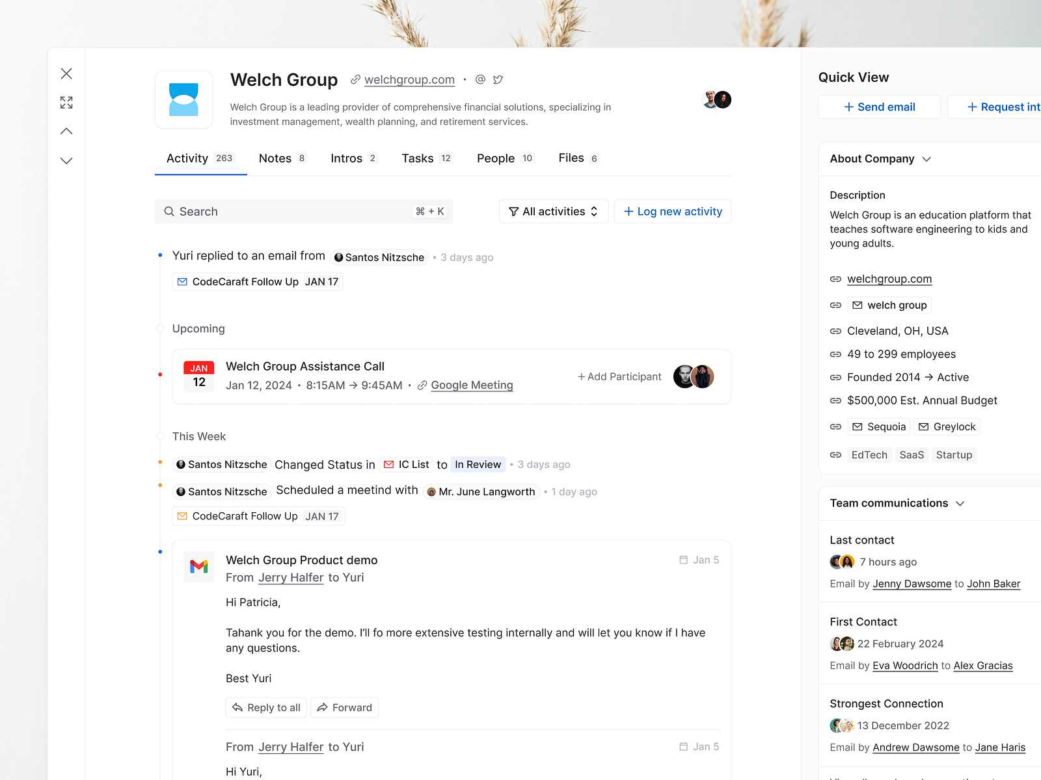Open the Greylock investor chip
Image resolution: width=1041 pixels, height=780 pixels.
pos(947,426)
